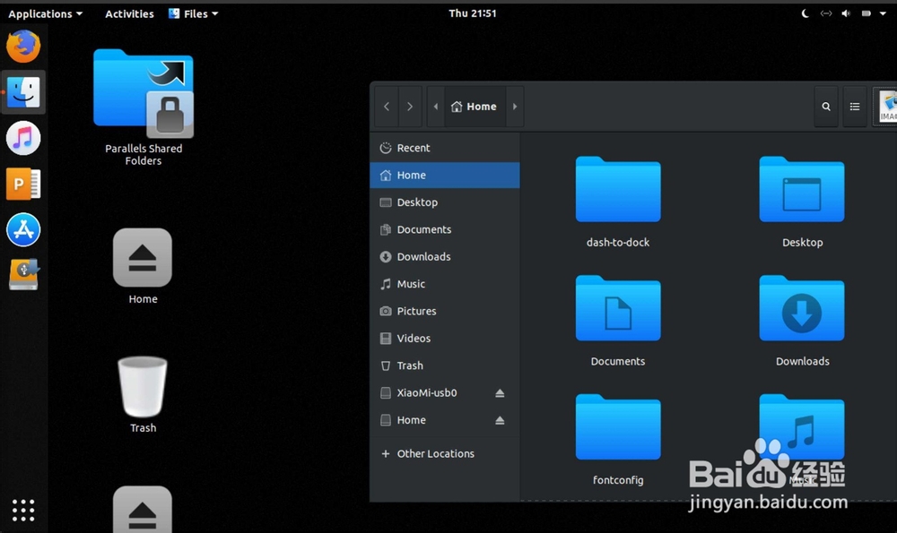This screenshot has height=533, width=897.
Task: Go back in the Files window
Action: click(x=387, y=107)
